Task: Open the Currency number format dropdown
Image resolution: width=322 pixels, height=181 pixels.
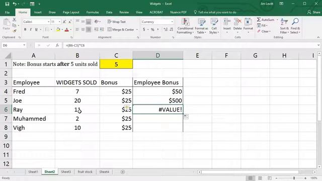Action: point(172,22)
